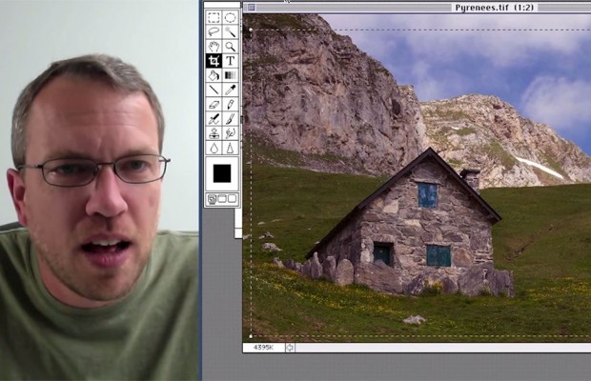Select the Eraser tool

(x=214, y=104)
